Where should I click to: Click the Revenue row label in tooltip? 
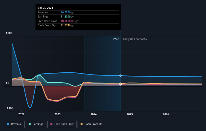point(43,12)
